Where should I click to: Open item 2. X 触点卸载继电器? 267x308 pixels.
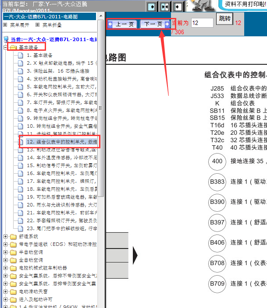62,63
